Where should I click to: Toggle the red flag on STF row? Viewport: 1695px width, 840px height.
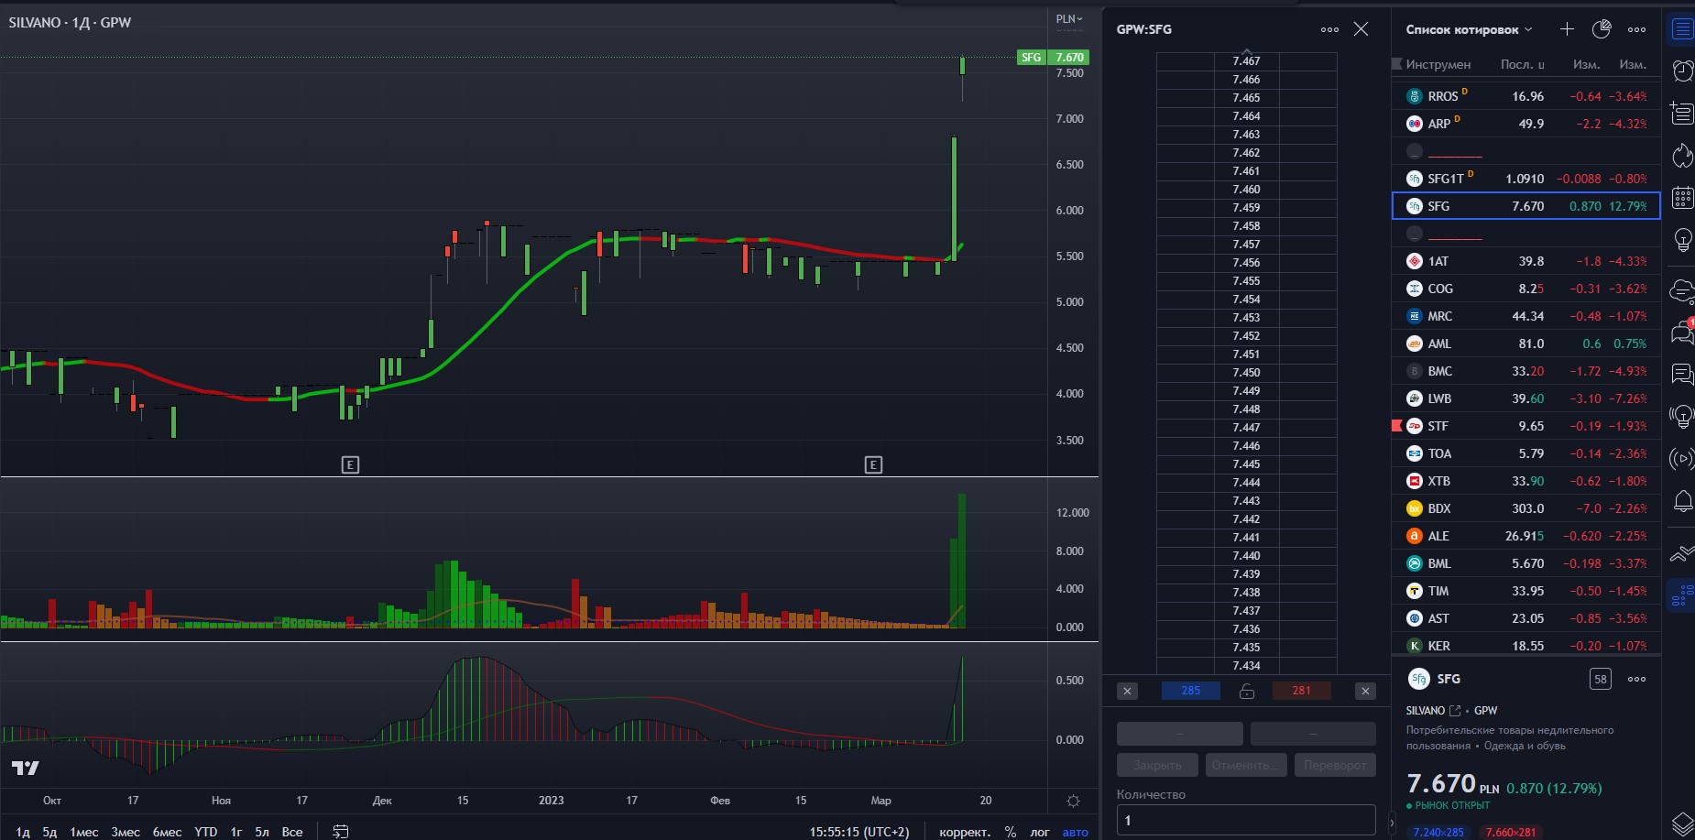1396,426
